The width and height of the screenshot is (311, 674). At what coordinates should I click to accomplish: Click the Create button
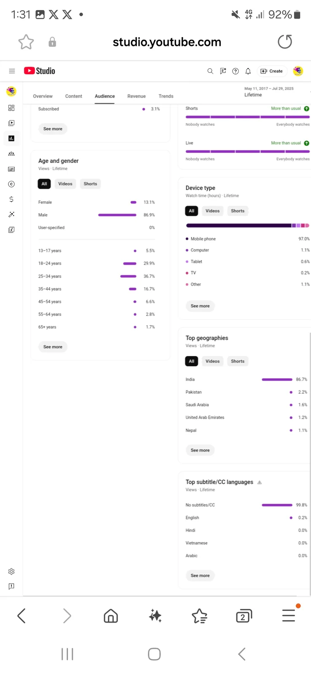272,71
